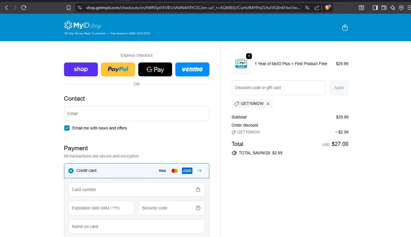Share this page link
The height and width of the screenshot is (237, 411).
(317, 8)
